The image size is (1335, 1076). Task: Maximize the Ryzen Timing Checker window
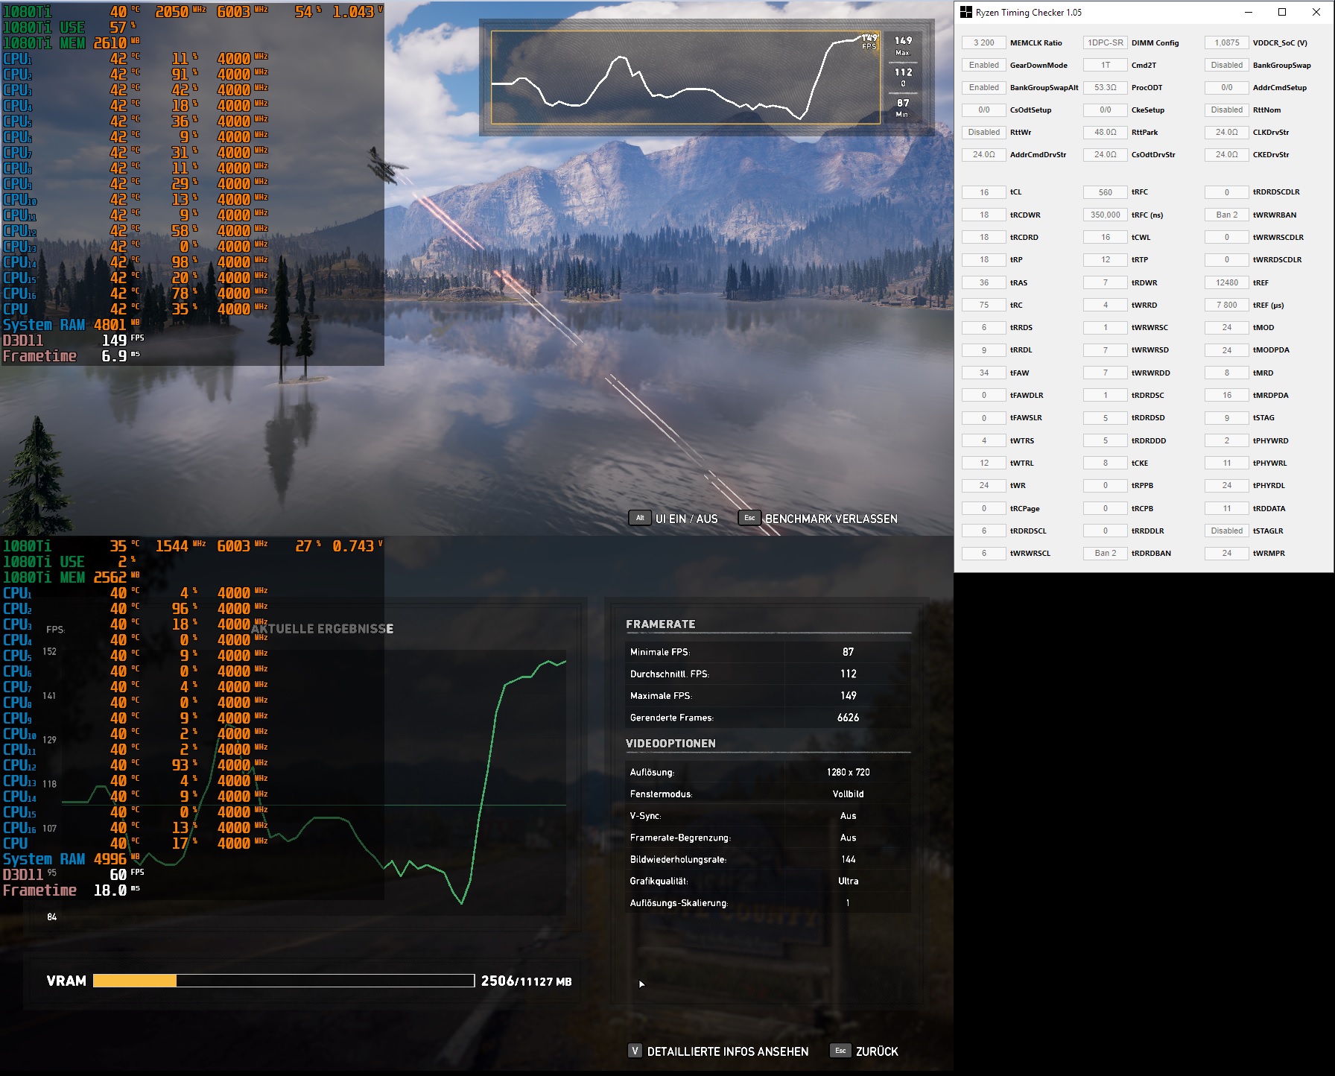click(x=1282, y=12)
